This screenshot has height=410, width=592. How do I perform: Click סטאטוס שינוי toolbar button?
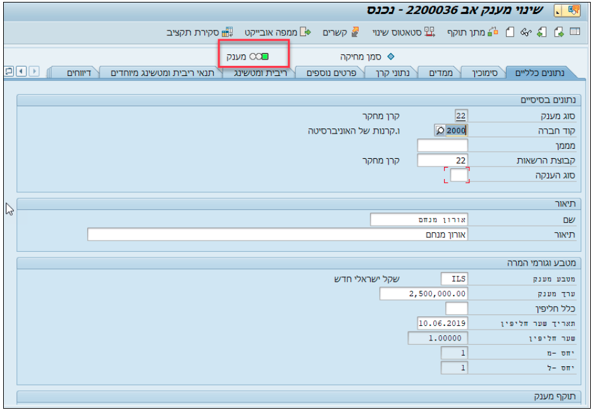pos(404,32)
